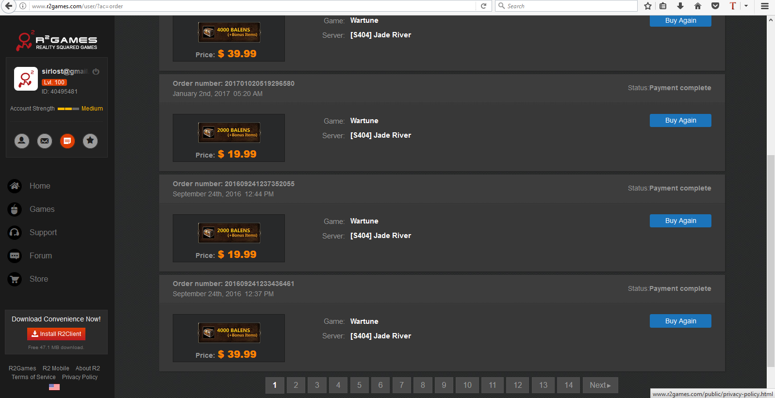Select the date 'September 24th, 2016 12:44 PM'
The height and width of the screenshot is (398, 775).
coord(223,194)
